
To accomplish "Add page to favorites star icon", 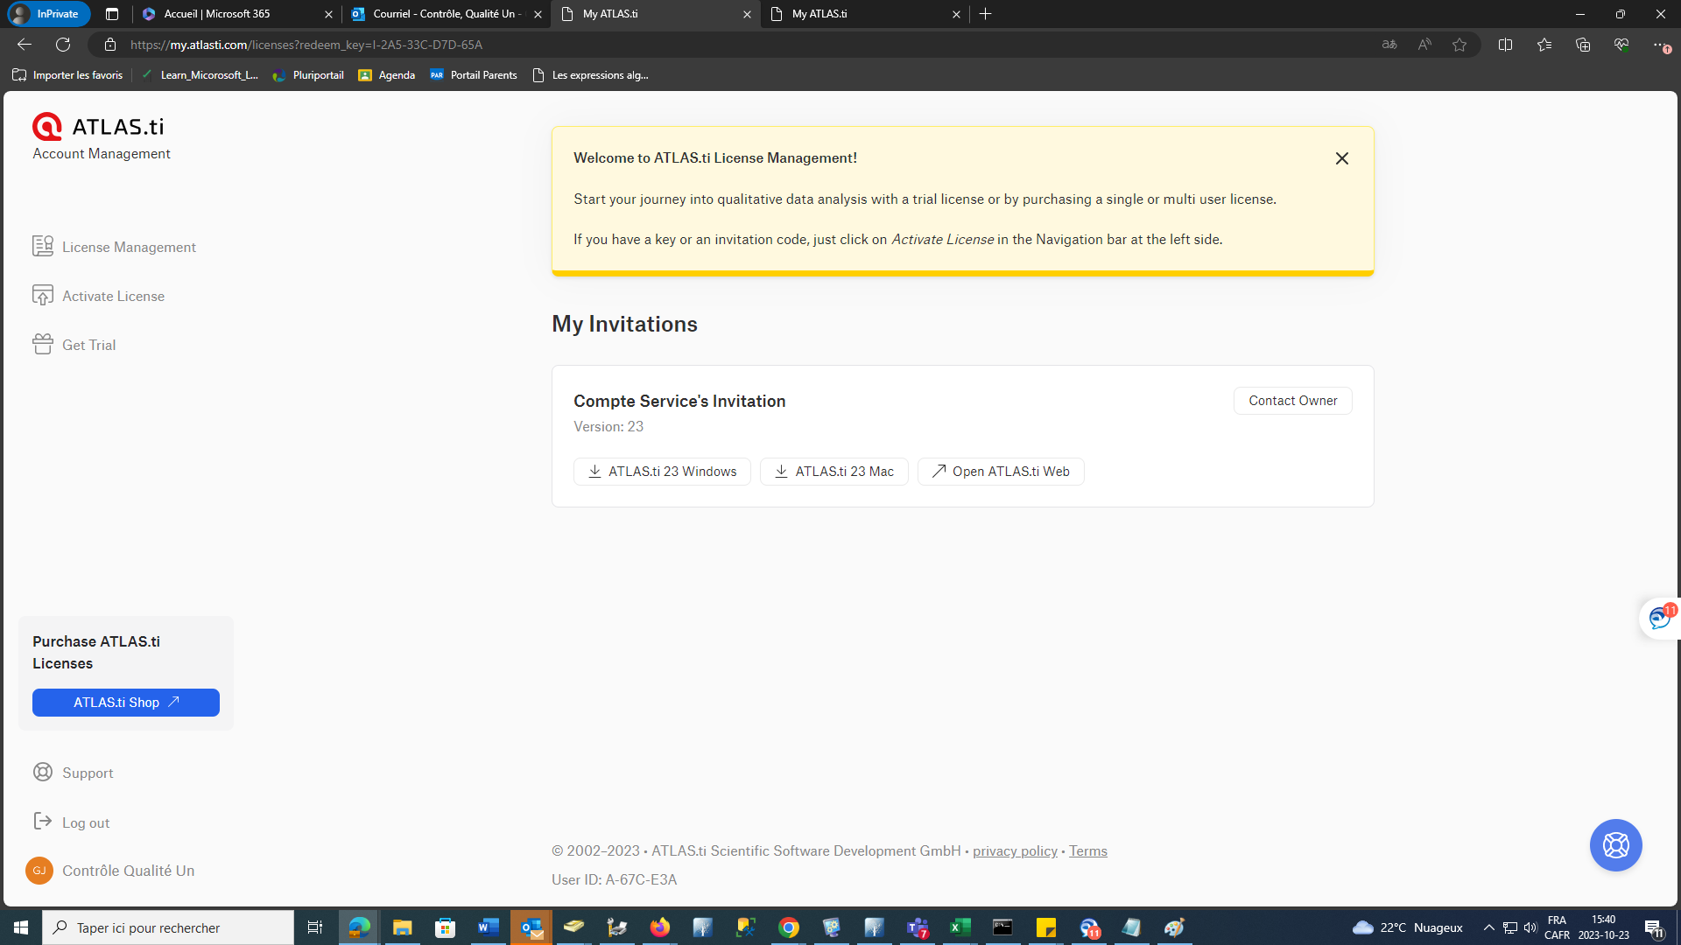I will pos(1459,45).
